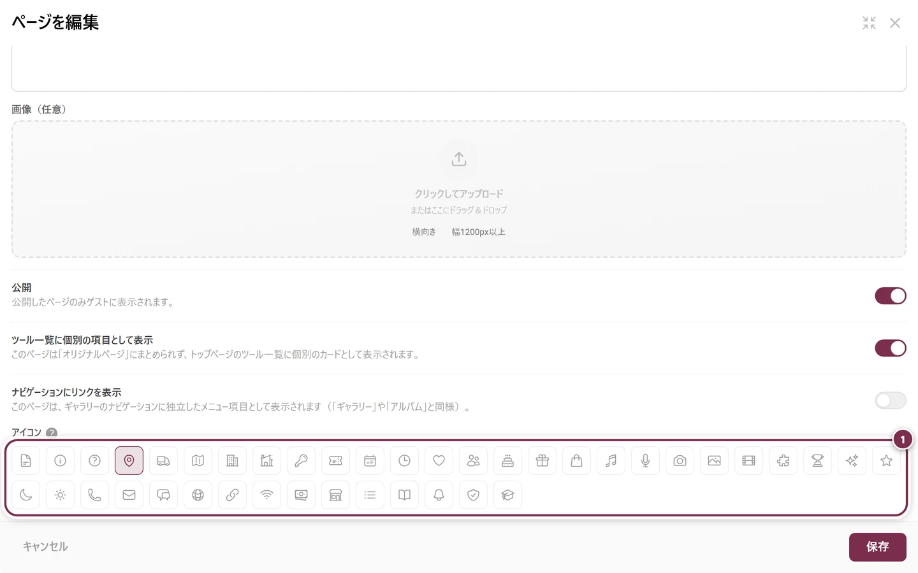918x573 pixels.
Task: Enable ナビゲーションにリンクを表示 toggle
Action: pyautogui.click(x=891, y=400)
